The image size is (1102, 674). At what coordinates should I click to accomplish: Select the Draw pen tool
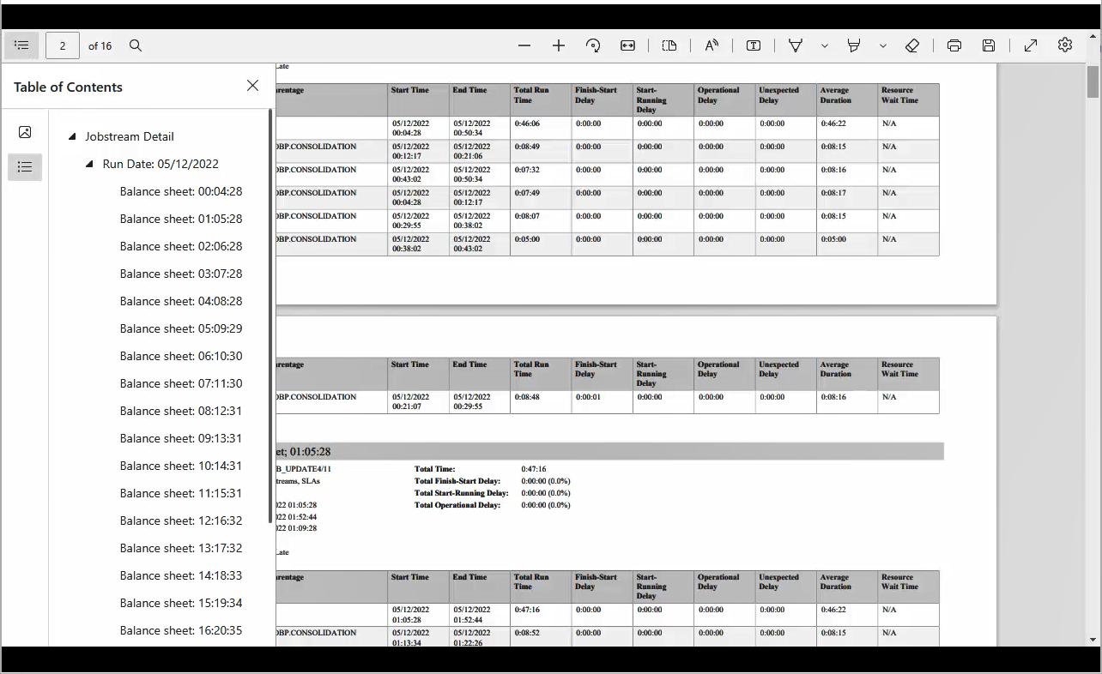pos(796,45)
